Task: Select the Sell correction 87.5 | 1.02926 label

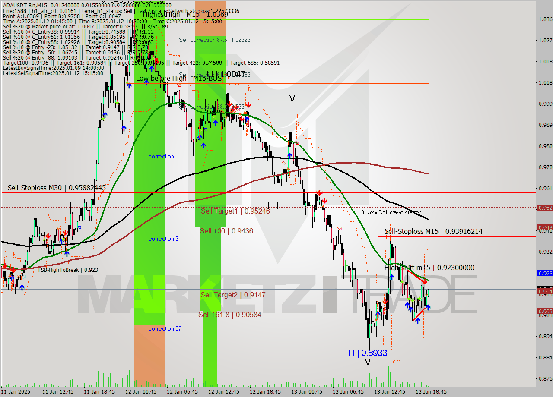Action: point(215,40)
